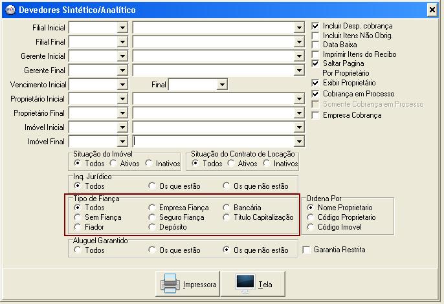Order by Código Proprietario
This screenshot has width=444, height=304.
tap(311, 217)
